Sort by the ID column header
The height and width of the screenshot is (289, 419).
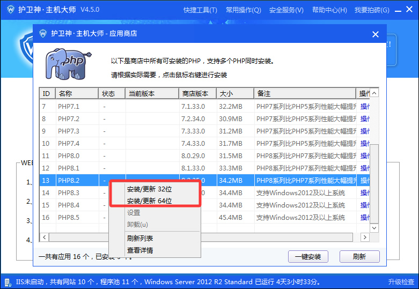coord(47,93)
